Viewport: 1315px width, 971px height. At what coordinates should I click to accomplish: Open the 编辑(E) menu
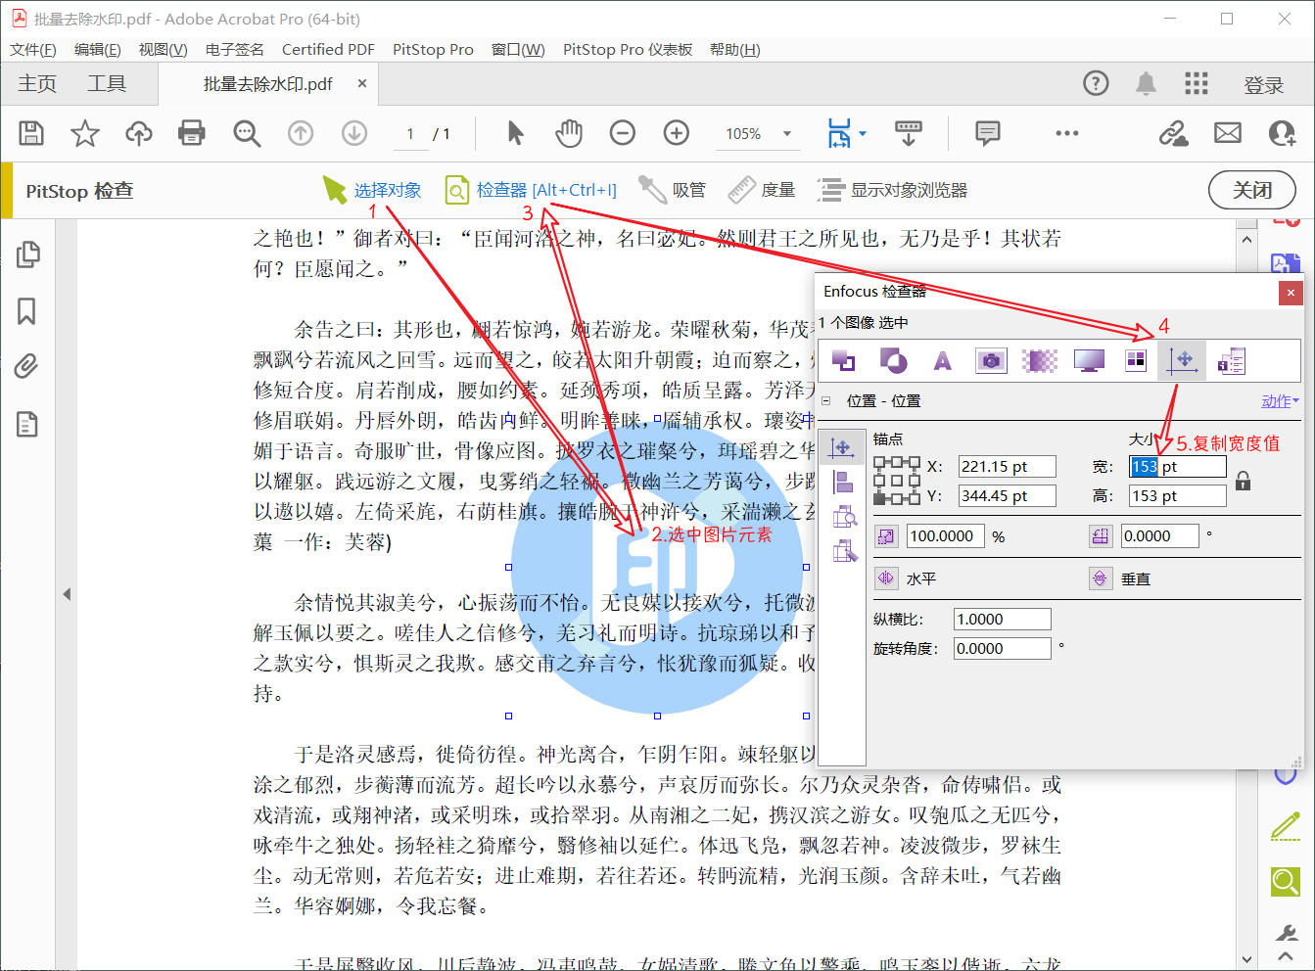coord(98,50)
